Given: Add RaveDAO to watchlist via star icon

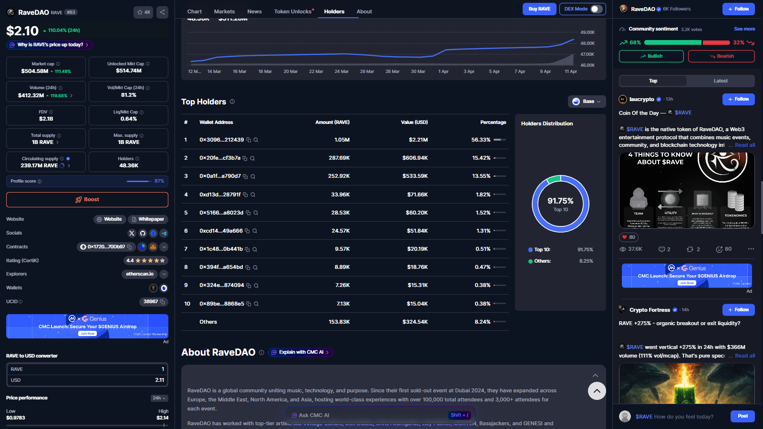Looking at the screenshot, I should 144,12.
